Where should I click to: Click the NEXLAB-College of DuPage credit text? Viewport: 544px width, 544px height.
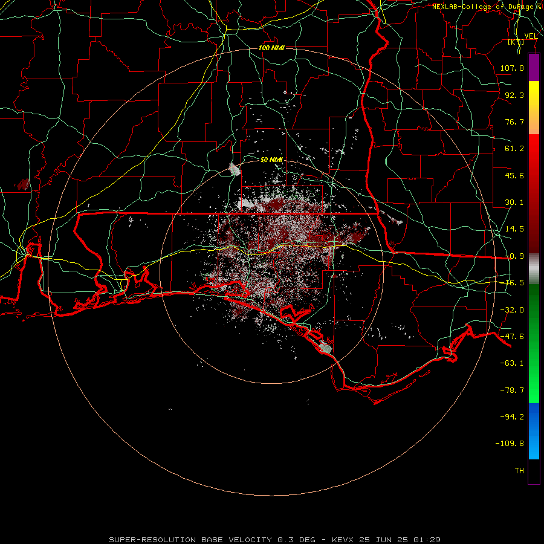487,7
